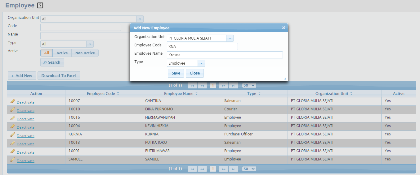The width and height of the screenshot is (420, 175).
Task: Sort by Employee Code column
Action: pos(103,94)
